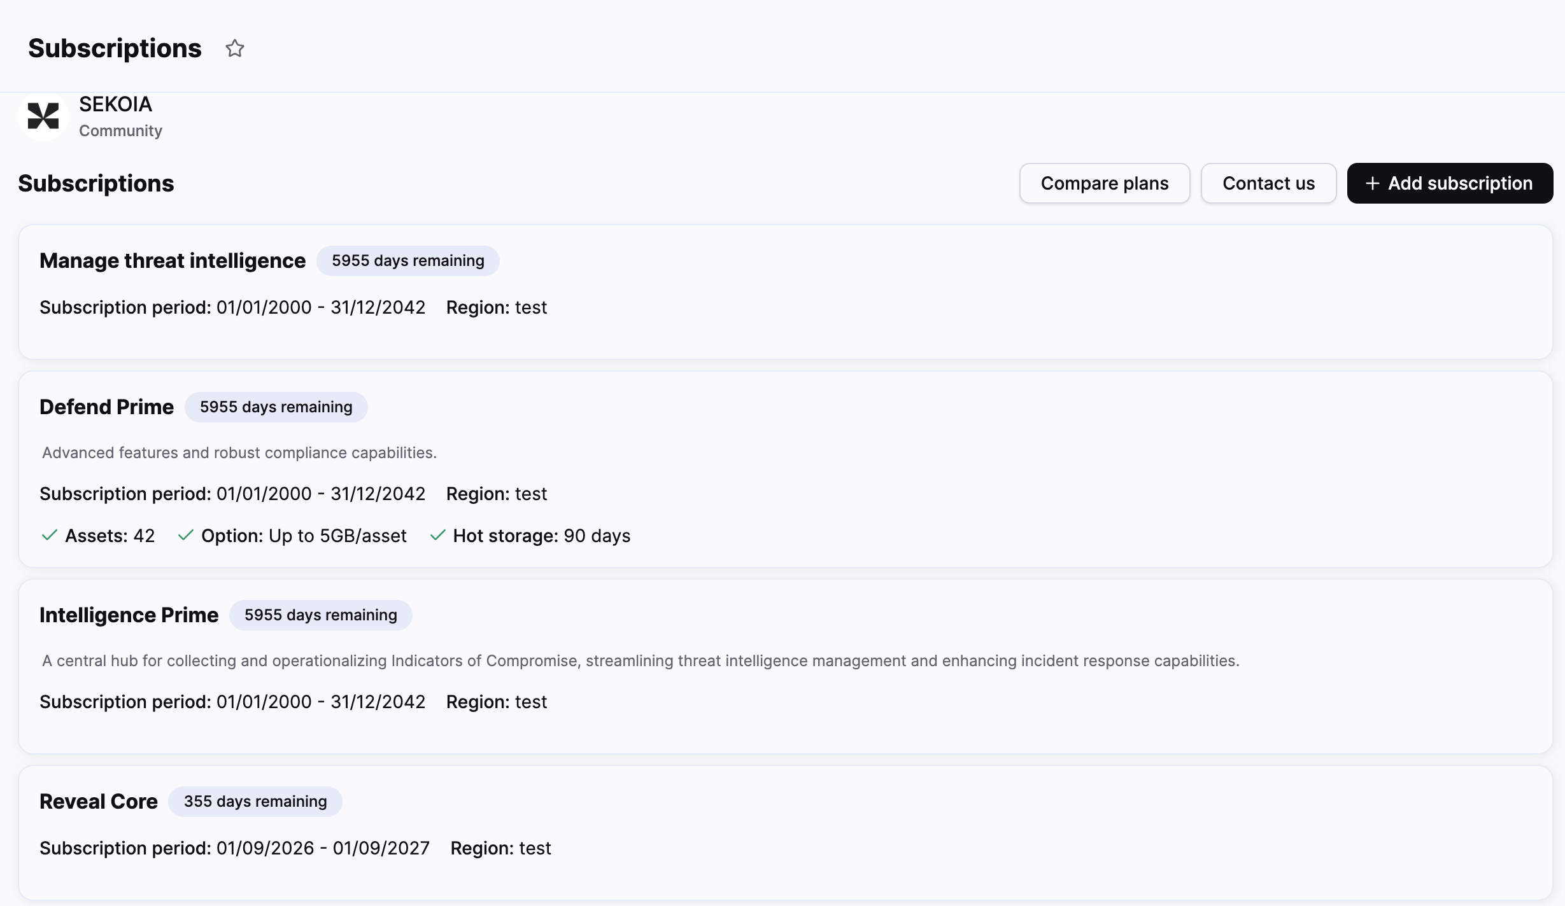Click the plus icon in Add subscription

(1373, 183)
